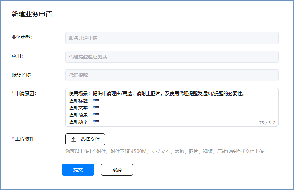The width and height of the screenshot is (294, 190).
Task: Select the 应用 field showing 代理提醒验证测试
Action: click(x=172, y=57)
